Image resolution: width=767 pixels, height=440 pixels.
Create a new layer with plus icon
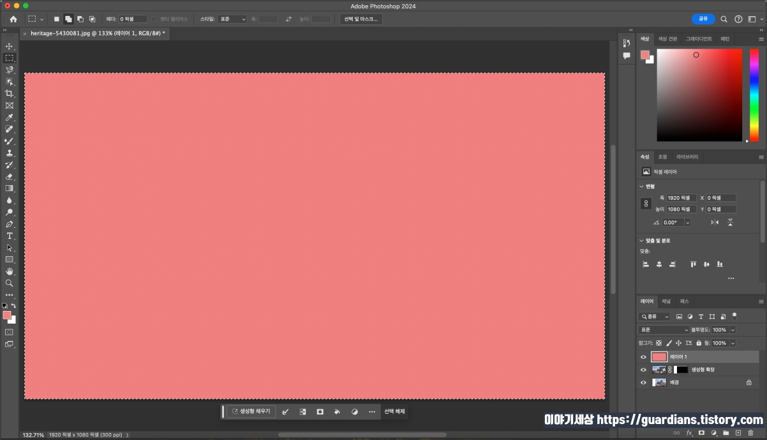point(738,433)
